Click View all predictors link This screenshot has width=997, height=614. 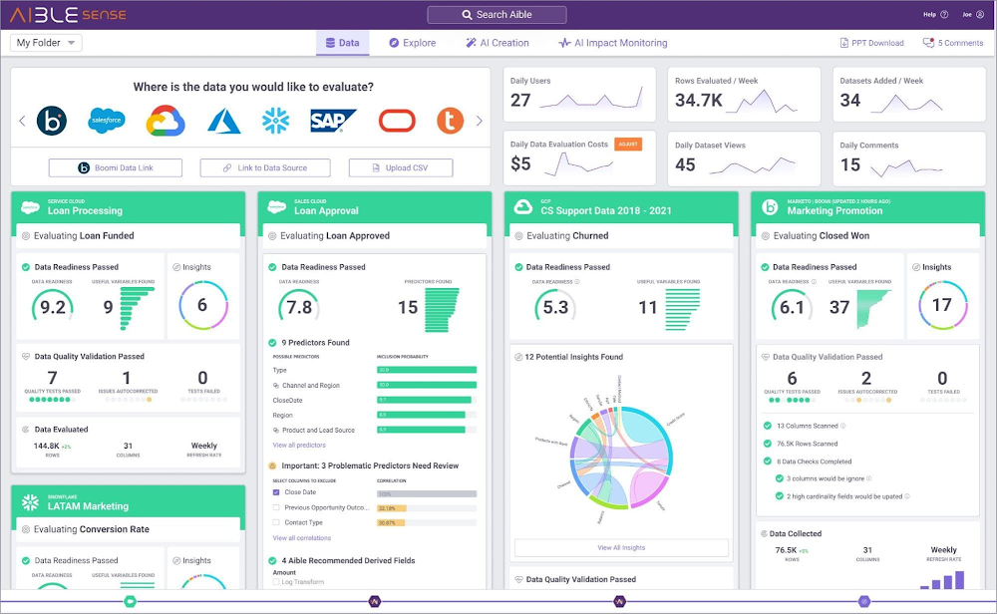[x=299, y=445]
